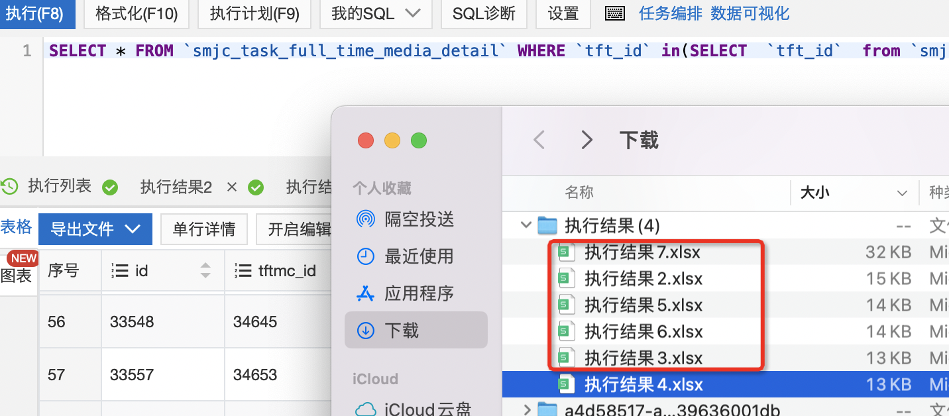Collapse the 执行结果 (4) folder disclosure arrow
Viewport: 949px width, 416px height.
point(527,226)
